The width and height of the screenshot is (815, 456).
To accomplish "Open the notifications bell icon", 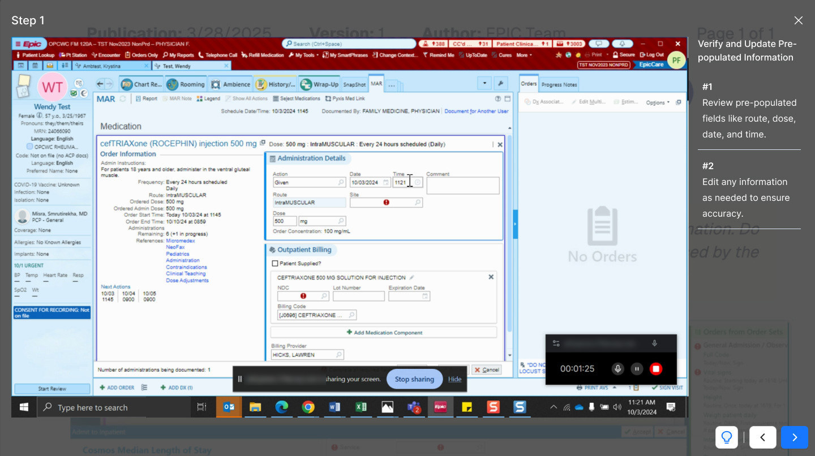I will pyautogui.click(x=622, y=44).
